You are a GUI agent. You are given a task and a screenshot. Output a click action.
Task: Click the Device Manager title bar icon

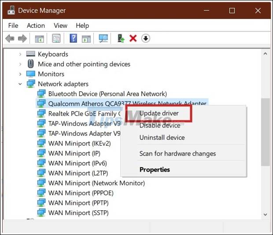pos(11,10)
